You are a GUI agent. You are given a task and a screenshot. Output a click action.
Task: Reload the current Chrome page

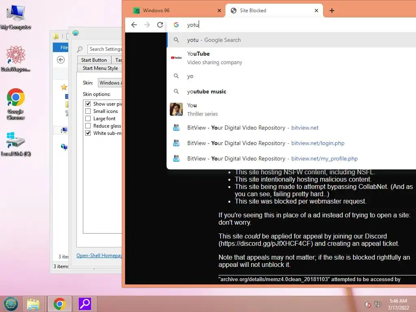pos(160,25)
